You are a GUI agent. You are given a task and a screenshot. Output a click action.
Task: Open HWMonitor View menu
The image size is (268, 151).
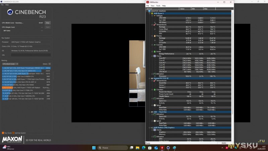point(152,6)
